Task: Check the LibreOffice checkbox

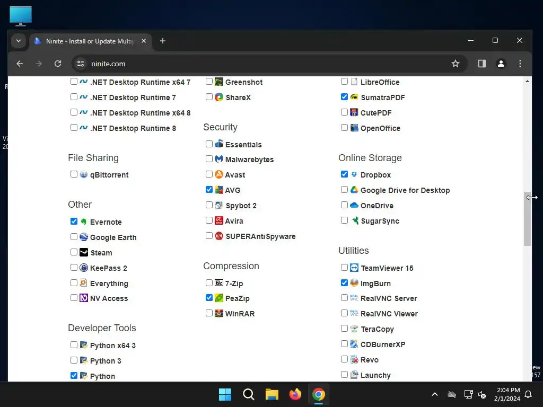Action: (x=344, y=81)
